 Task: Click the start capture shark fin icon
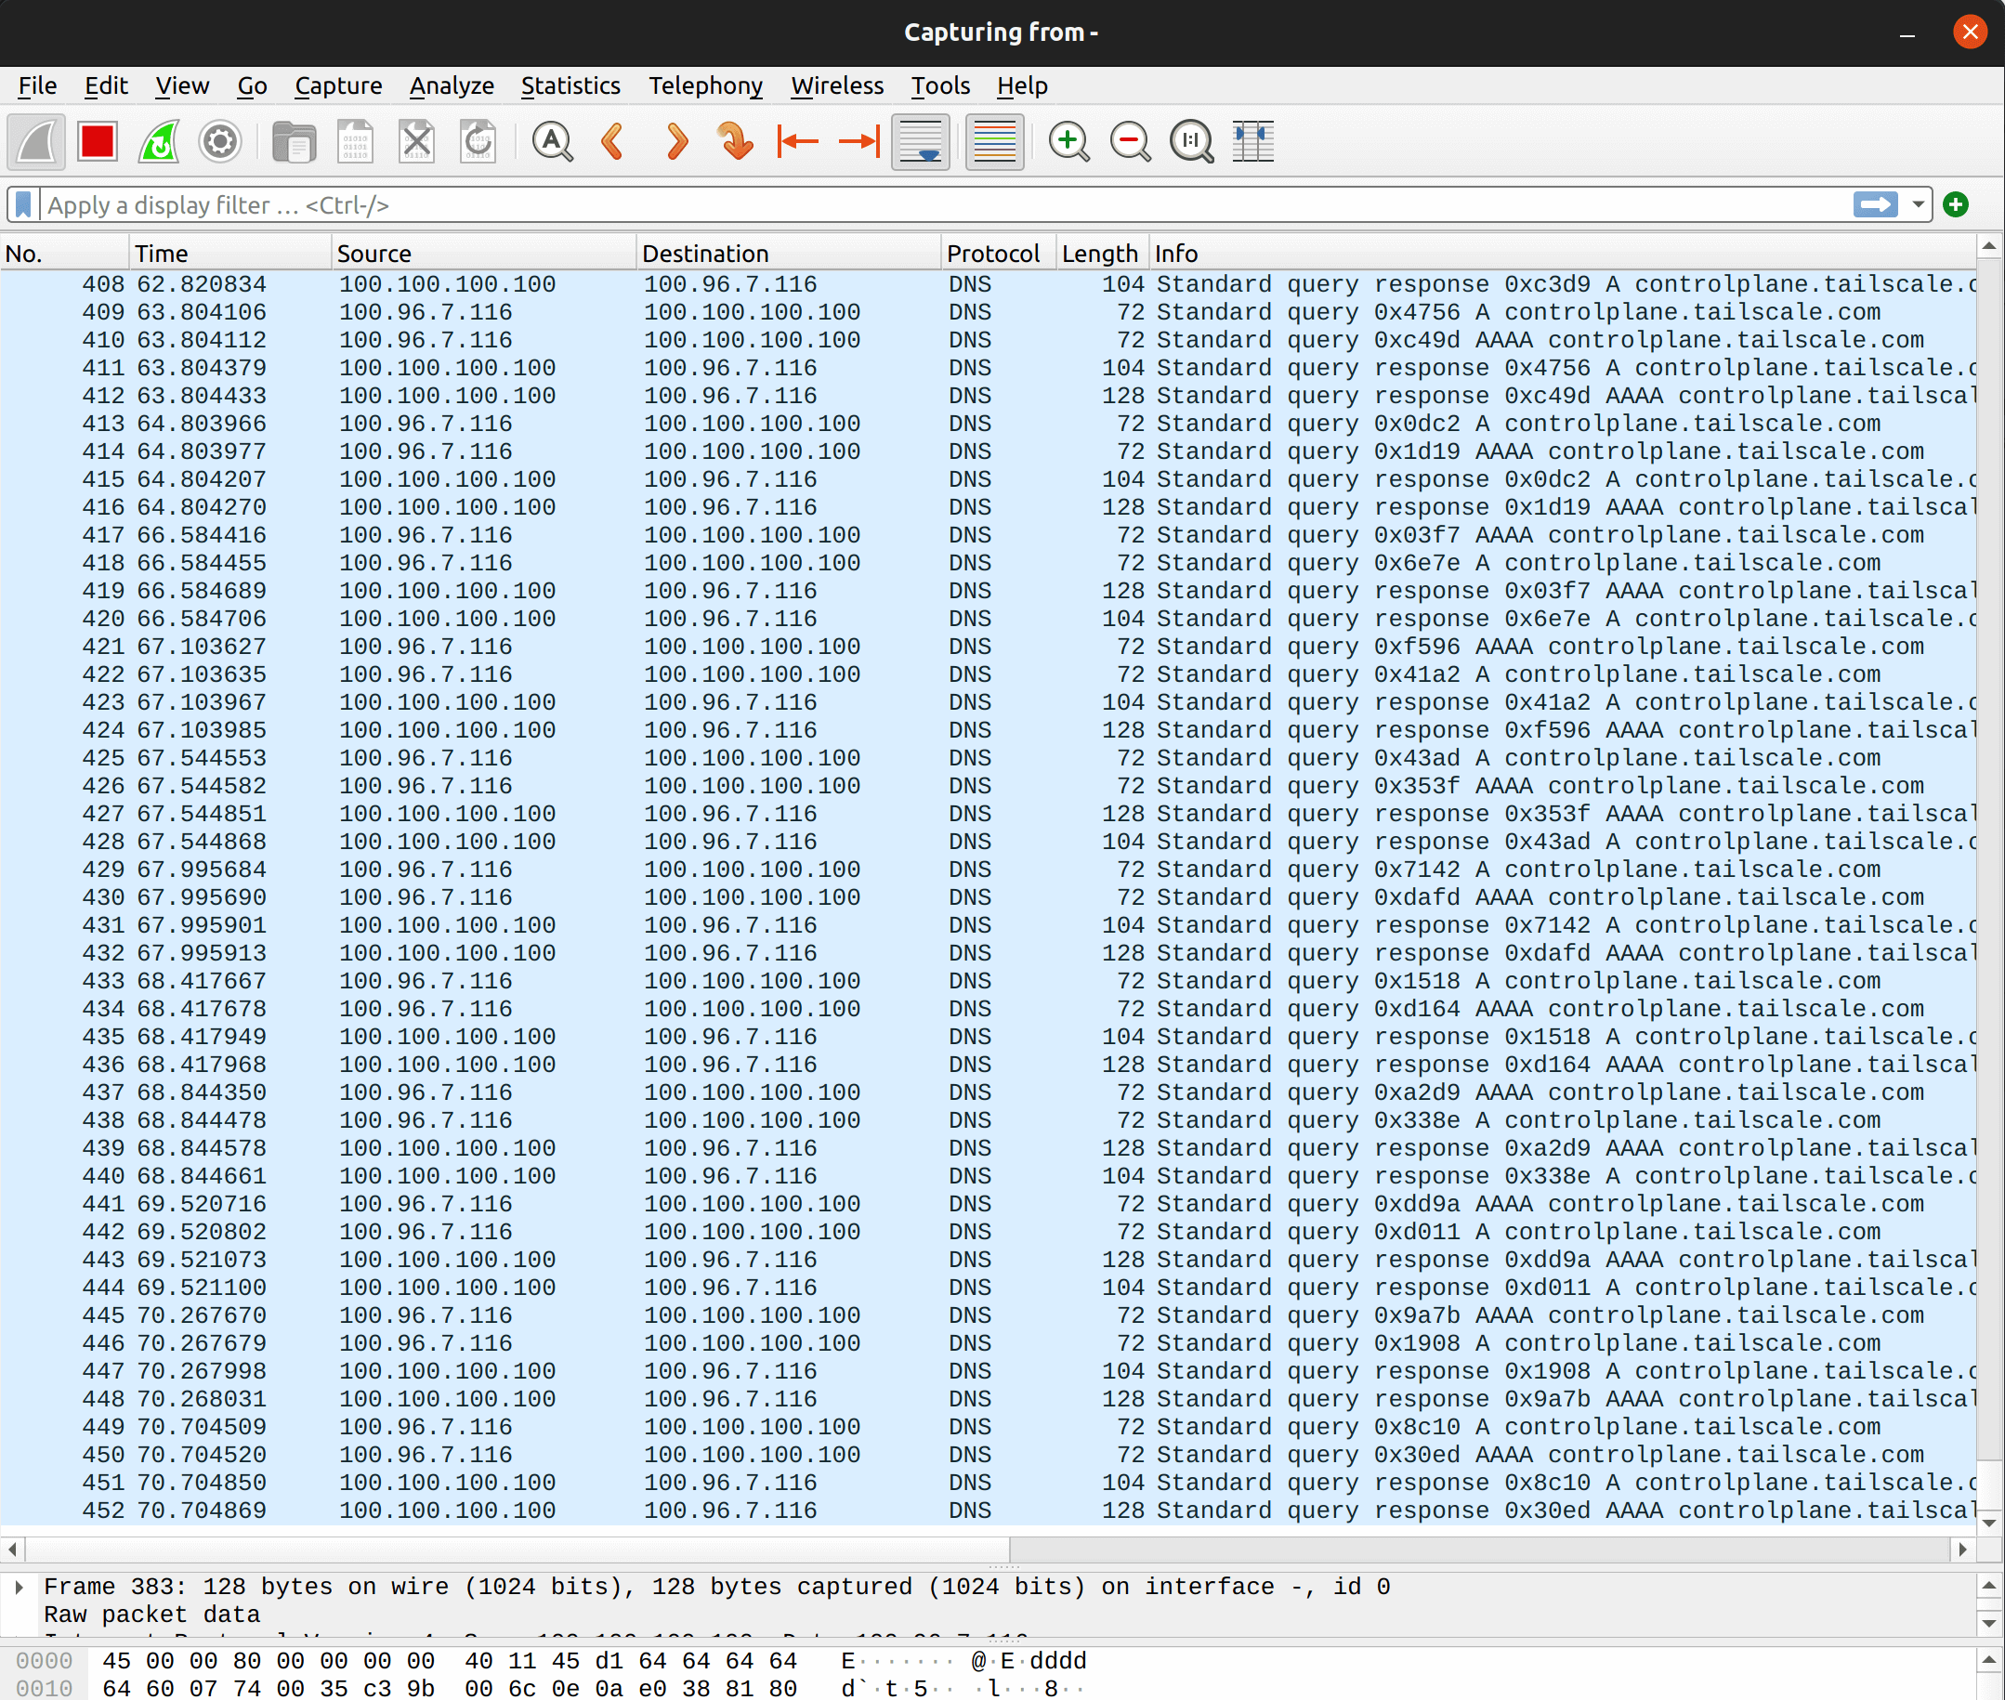coord(36,141)
